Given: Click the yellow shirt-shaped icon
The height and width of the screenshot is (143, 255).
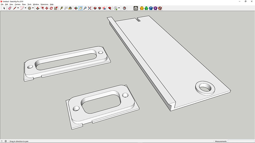Looking at the screenshot, I should (142, 8).
